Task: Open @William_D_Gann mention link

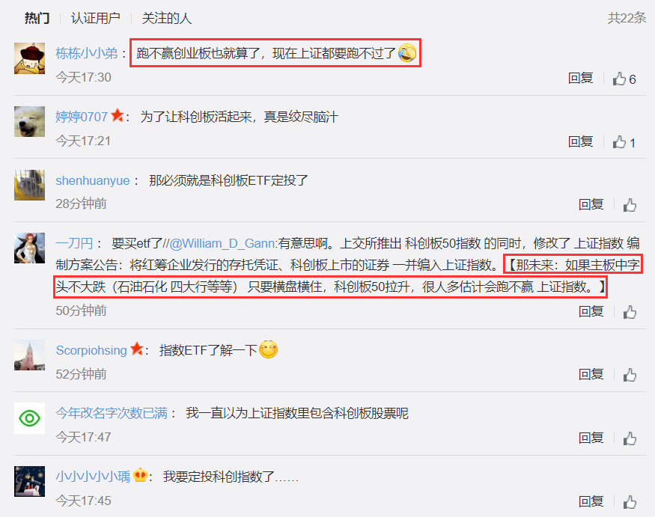Action: [222, 243]
